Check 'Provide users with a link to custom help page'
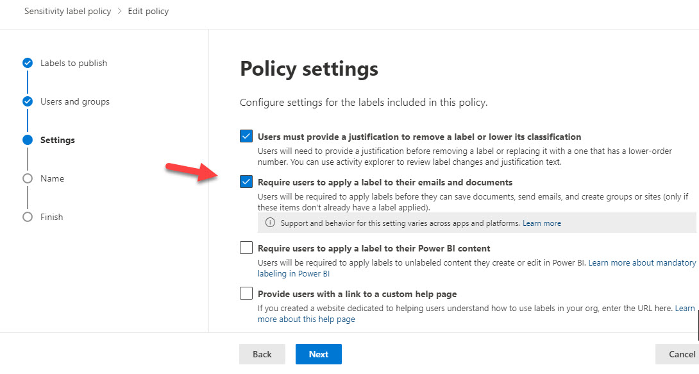The height and width of the screenshot is (374, 699). click(x=246, y=294)
